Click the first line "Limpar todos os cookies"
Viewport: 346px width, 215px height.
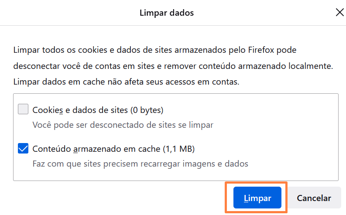pyautogui.click(x=155, y=50)
